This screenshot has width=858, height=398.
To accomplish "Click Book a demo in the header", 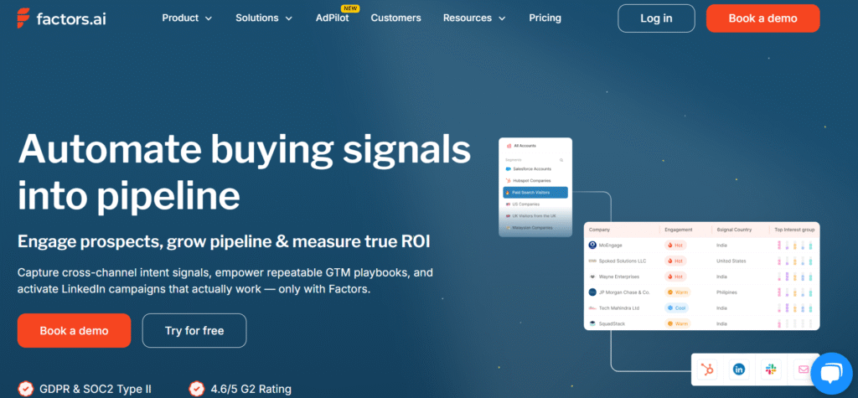I will click(762, 18).
